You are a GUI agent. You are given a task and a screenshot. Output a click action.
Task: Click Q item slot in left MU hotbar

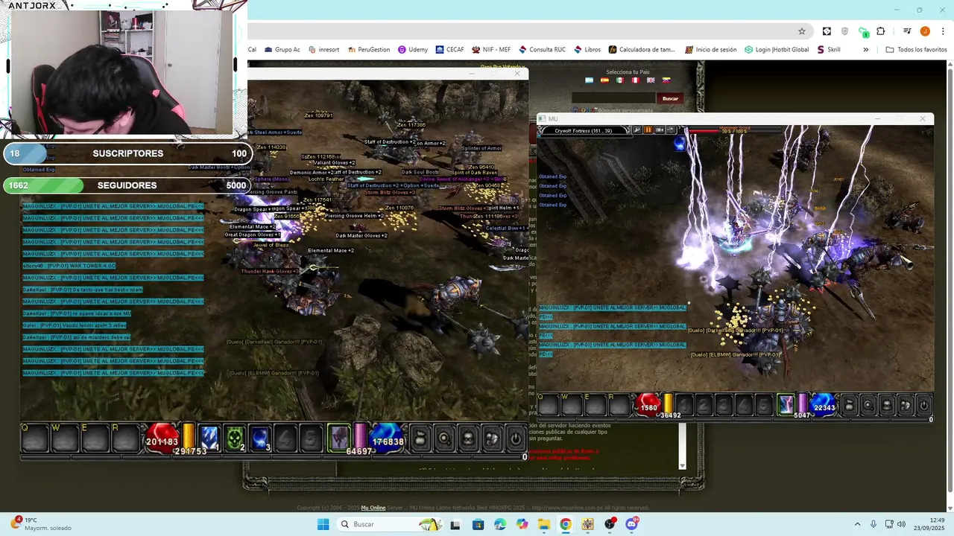35,438
